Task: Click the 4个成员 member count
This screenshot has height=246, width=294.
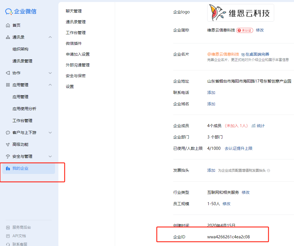Action: point(214,126)
